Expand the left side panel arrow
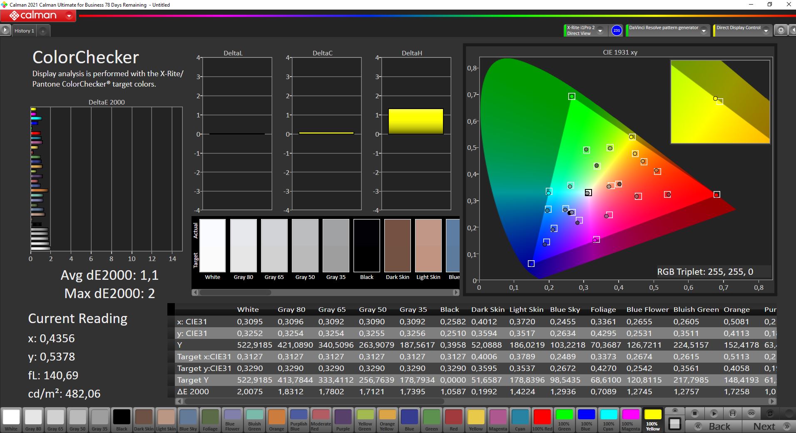This screenshot has width=796, height=433. click(x=5, y=30)
